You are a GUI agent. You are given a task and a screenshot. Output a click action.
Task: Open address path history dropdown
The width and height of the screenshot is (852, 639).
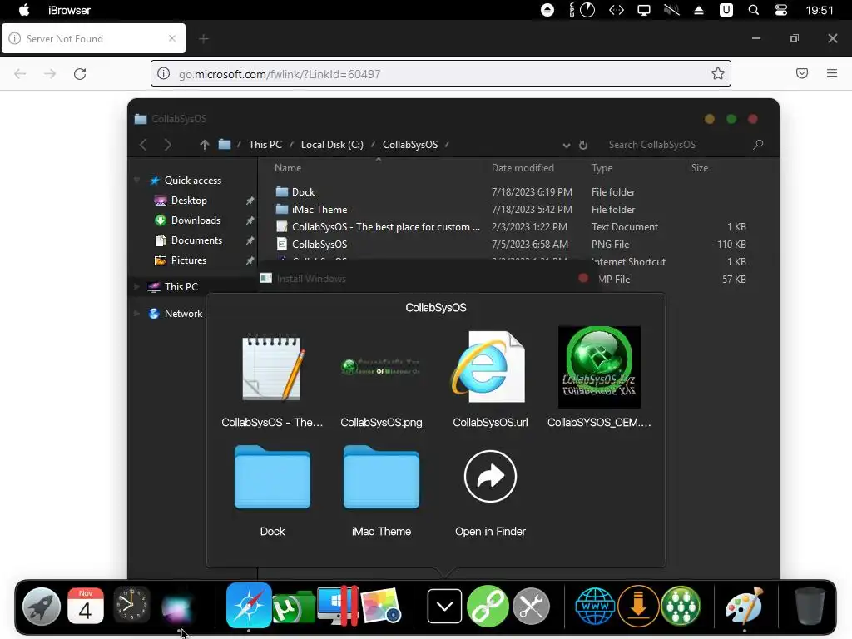pyautogui.click(x=566, y=145)
